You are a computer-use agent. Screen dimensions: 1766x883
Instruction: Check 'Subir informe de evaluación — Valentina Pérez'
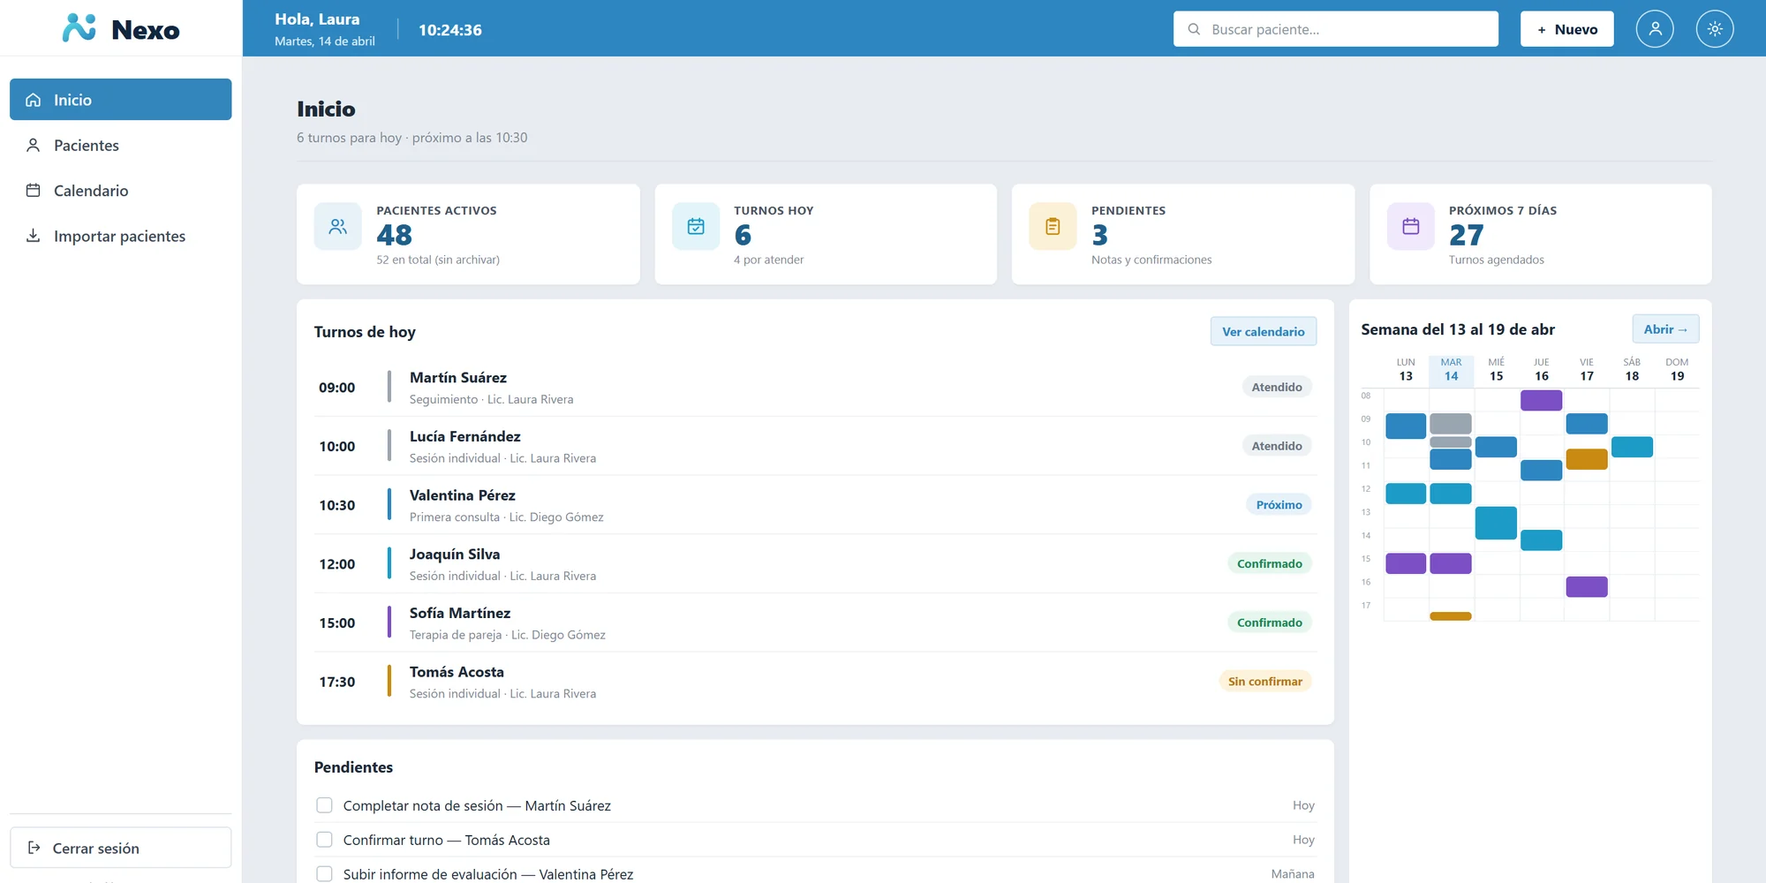[x=324, y=874]
